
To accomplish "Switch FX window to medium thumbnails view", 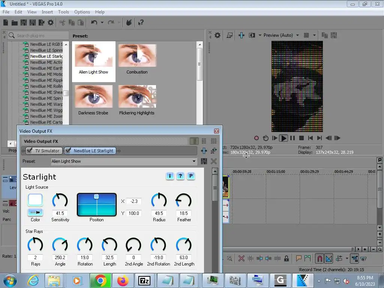I will point(204,141).
